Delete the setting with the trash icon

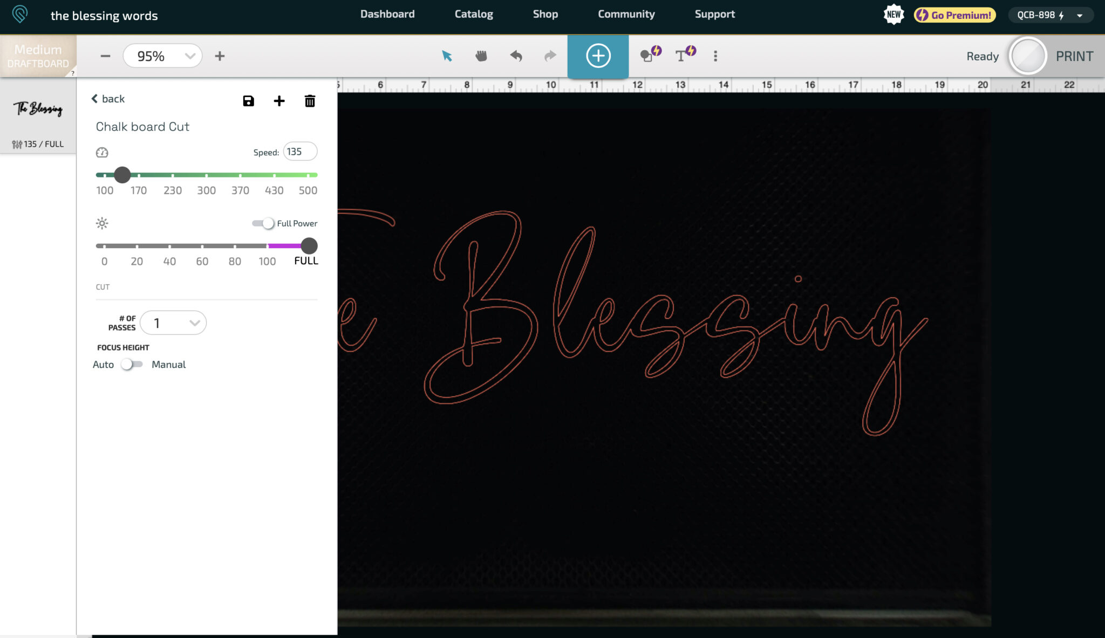(310, 101)
